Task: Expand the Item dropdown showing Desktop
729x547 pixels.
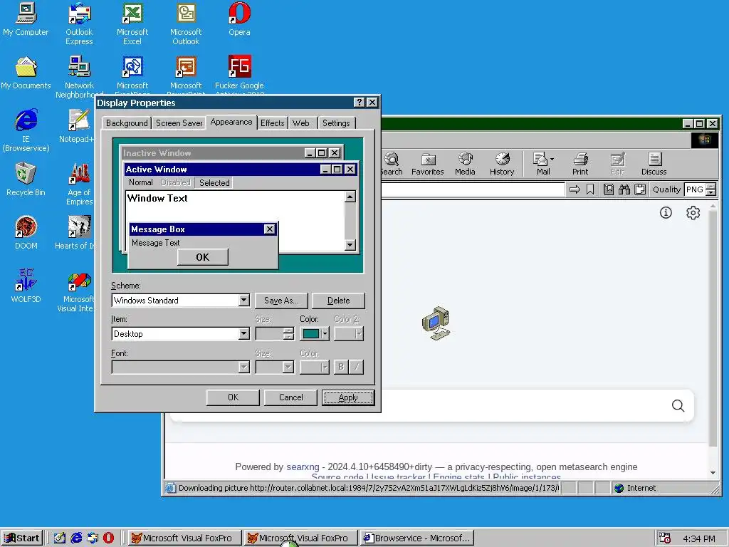Action: click(243, 334)
